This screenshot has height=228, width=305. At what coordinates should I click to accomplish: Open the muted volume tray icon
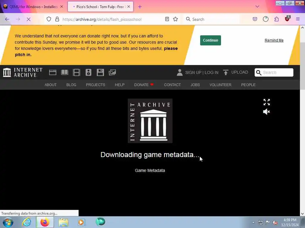click(275, 222)
